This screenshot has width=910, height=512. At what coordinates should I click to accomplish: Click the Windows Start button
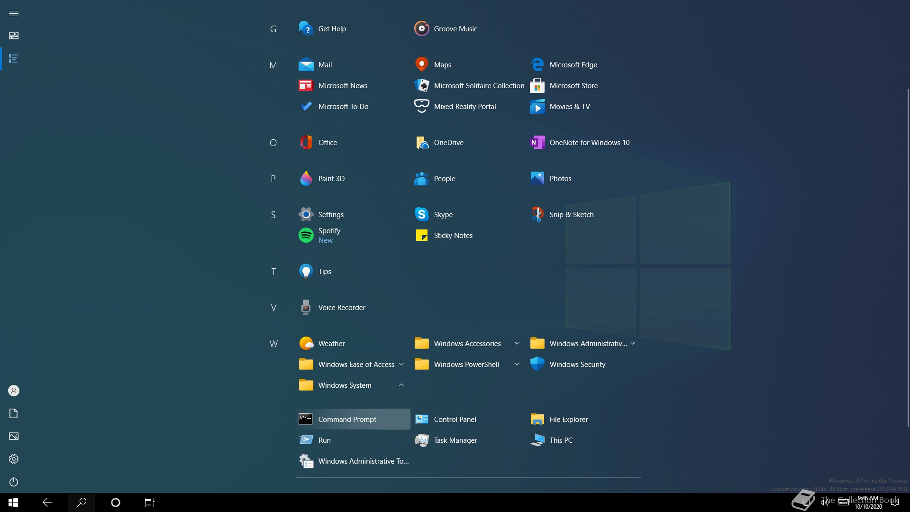pyautogui.click(x=13, y=503)
